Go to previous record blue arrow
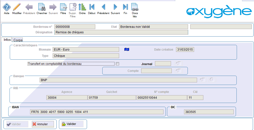The width and height of the screenshot is (254, 130). (103, 7)
